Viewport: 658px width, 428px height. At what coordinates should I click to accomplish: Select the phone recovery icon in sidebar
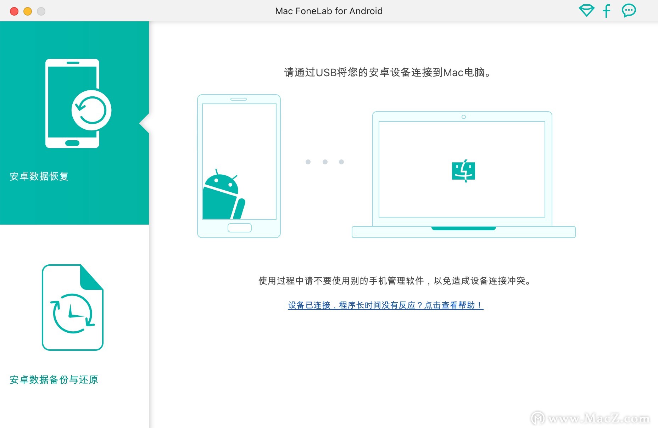[x=73, y=103]
